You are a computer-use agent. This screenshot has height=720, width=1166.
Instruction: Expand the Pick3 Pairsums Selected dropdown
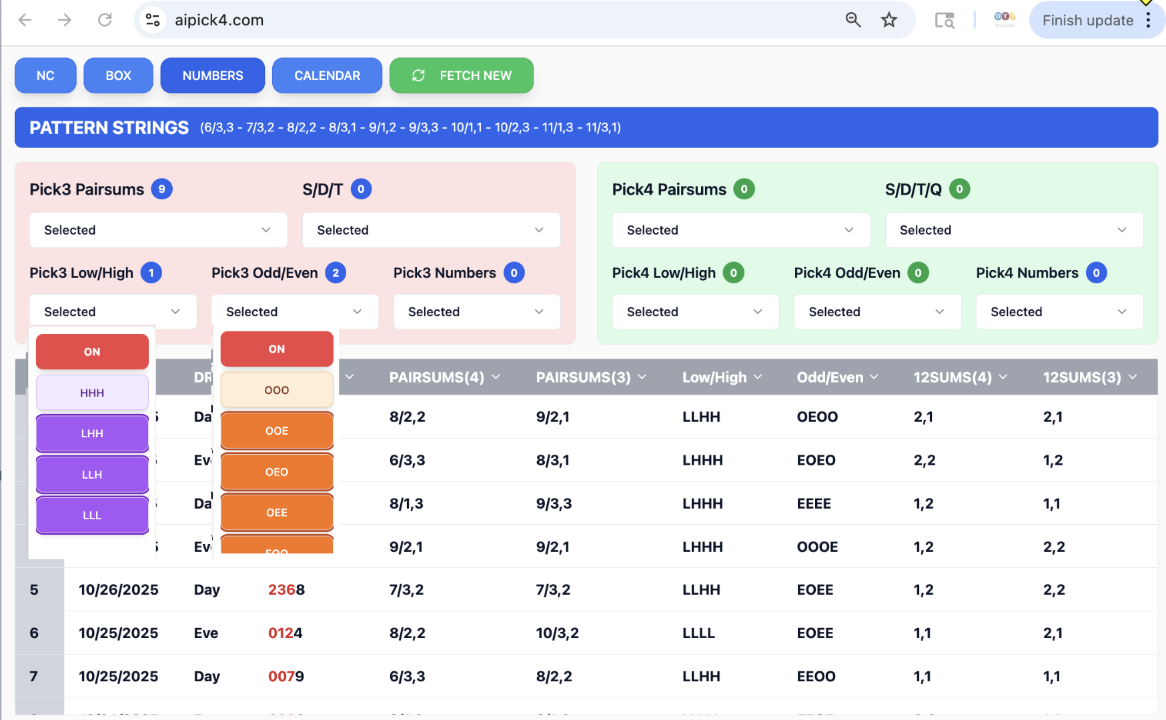pyautogui.click(x=158, y=230)
